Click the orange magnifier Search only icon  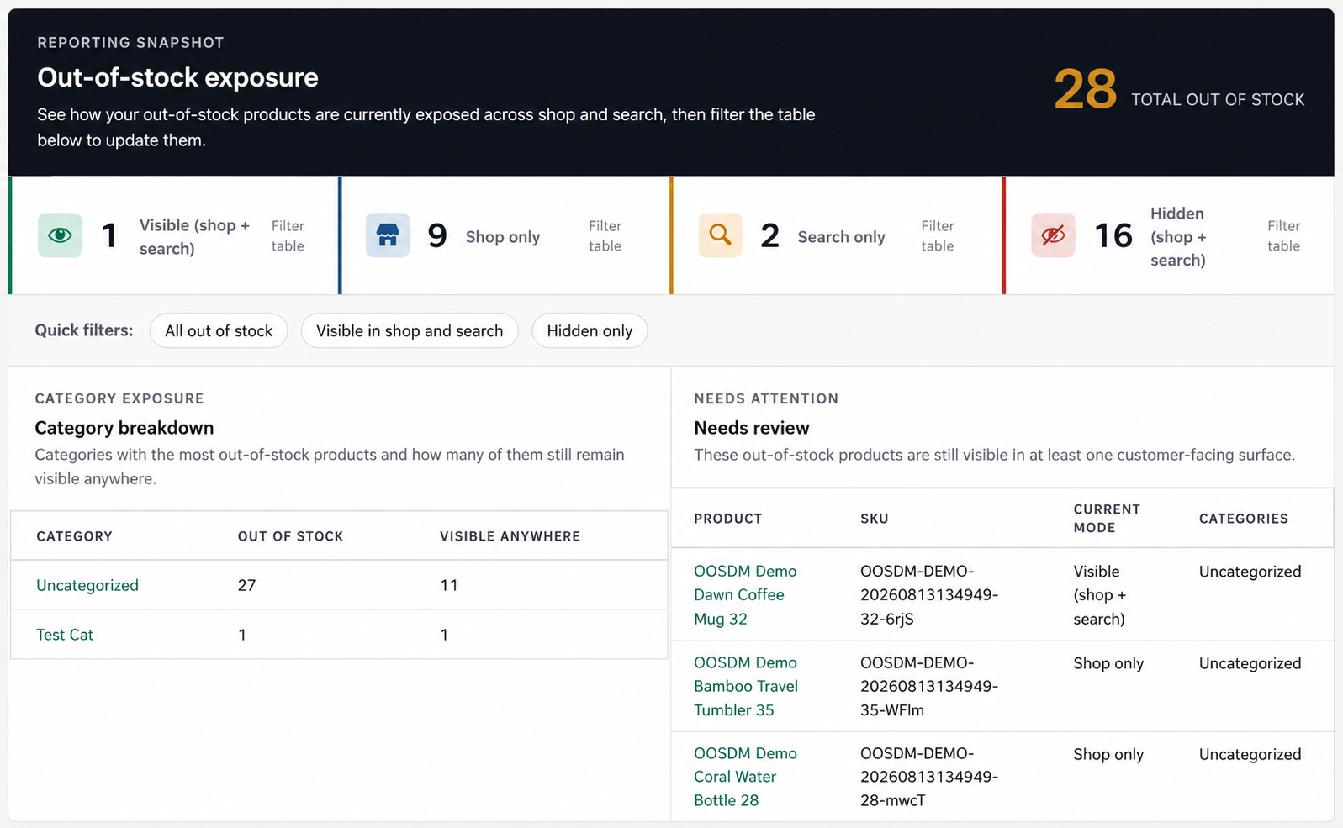721,235
